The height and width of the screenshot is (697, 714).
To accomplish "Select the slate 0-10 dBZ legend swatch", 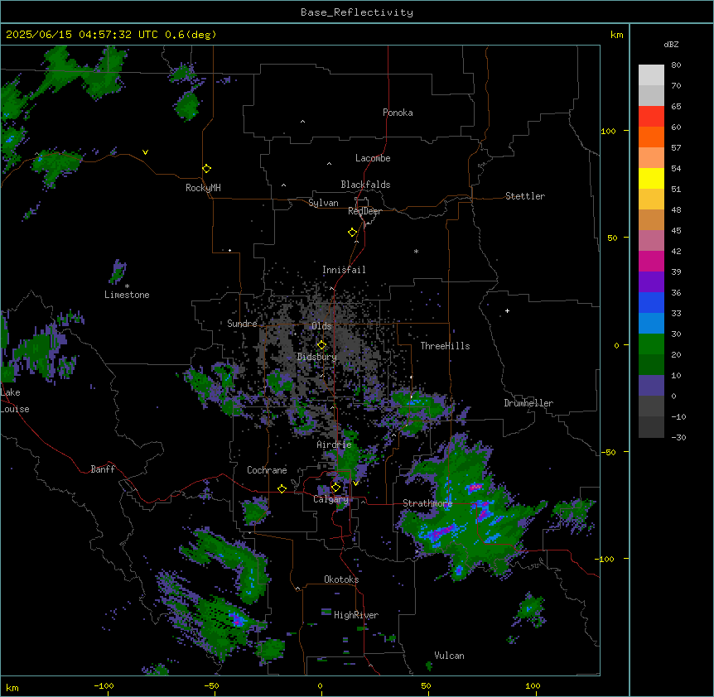I will [x=651, y=386].
